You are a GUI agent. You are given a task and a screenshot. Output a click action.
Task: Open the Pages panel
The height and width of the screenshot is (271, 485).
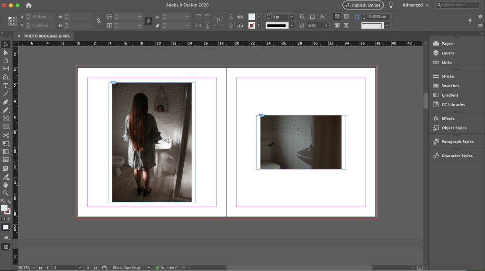[x=447, y=44]
